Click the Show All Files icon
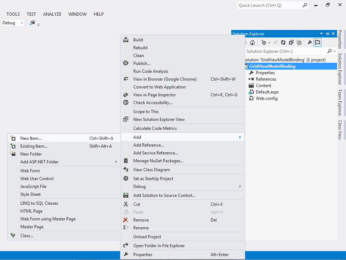This screenshot has height=260, width=346. [x=299, y=42]
